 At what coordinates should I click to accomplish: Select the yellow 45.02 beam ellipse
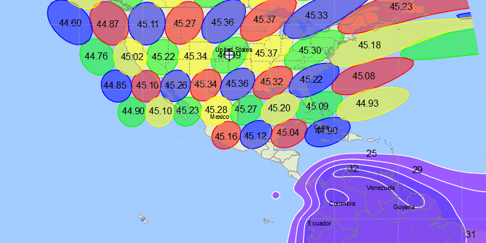point(132,57)
